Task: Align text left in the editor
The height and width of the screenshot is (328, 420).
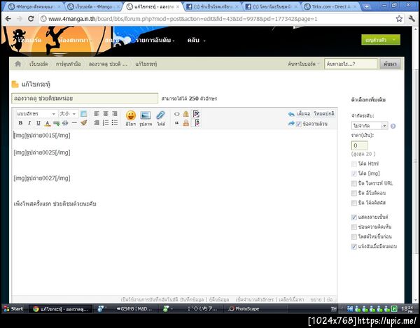Action: coord(97,113)
